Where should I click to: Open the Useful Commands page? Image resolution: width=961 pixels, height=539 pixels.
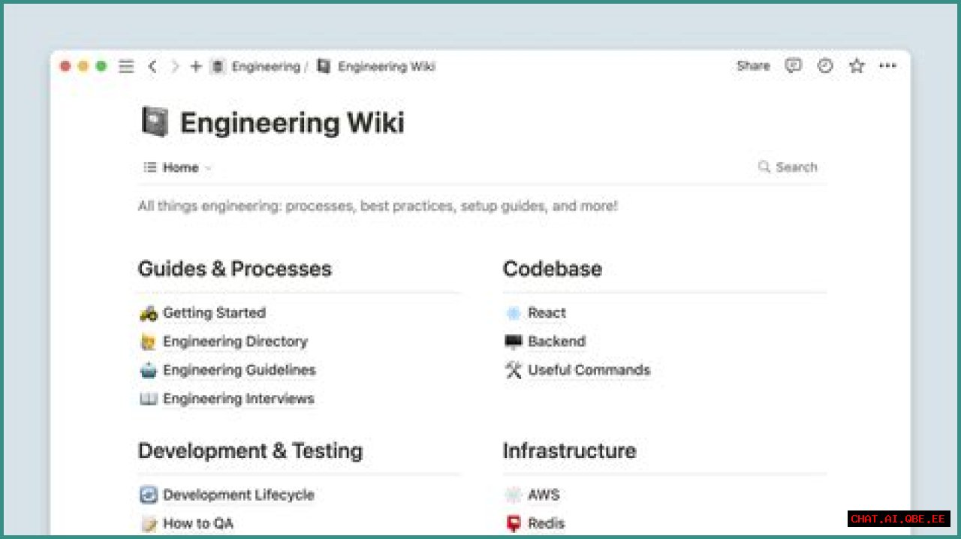pyautogui.click(x=589, y=370)
